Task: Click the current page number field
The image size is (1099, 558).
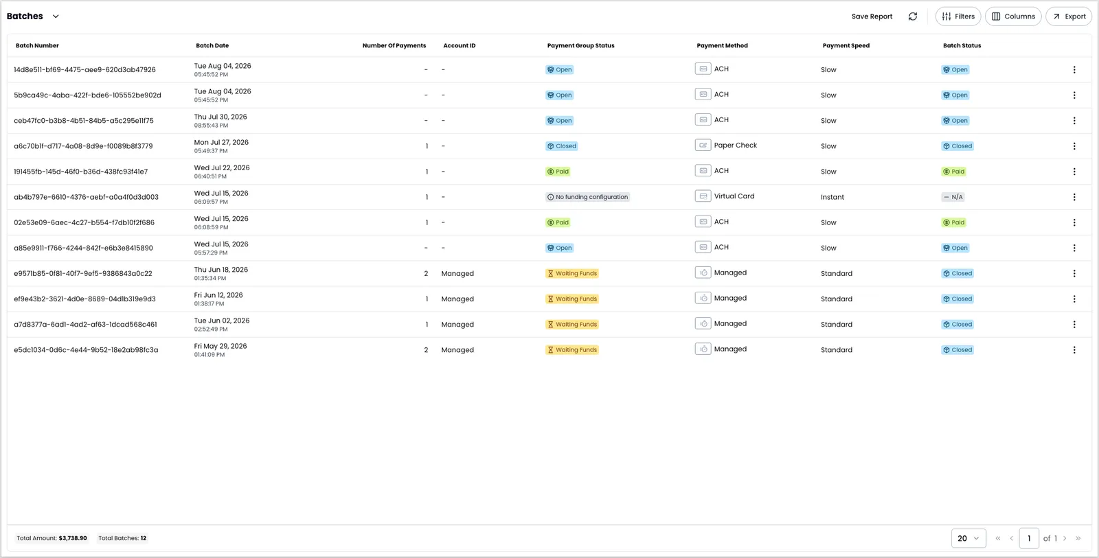Action: coord(1029,539)
